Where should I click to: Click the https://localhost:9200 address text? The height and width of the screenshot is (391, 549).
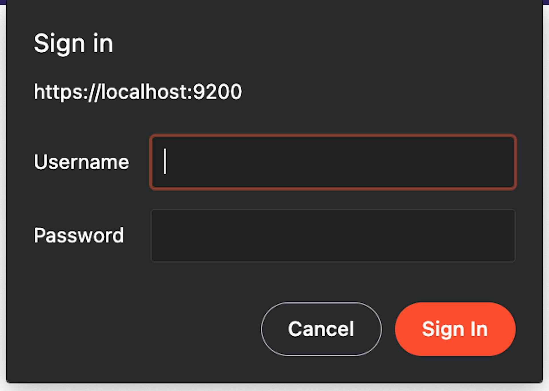pyautogui.click(x=138, y=92)
